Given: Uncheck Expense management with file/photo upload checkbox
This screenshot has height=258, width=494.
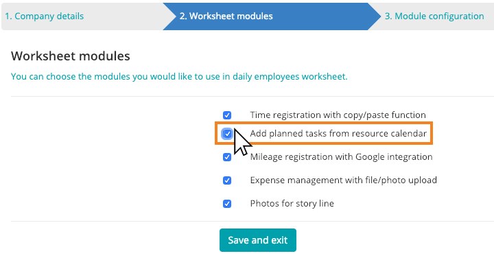Looking at the screenshot, I should point(227,180).
